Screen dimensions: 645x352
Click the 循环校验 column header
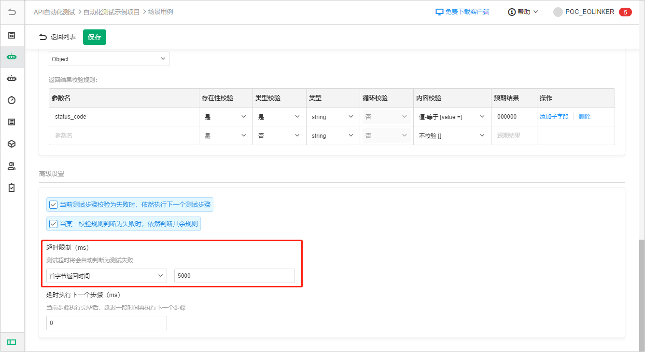[x=375, y=98]
